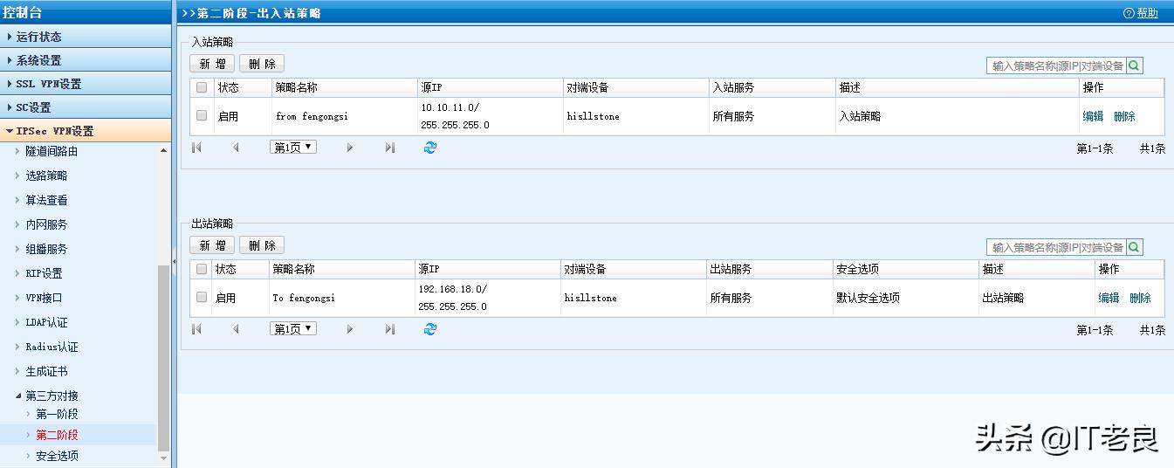Open 内网服务 in the sidebar
The height and width of the screenshot is (468, 1174).
point(46,224)
